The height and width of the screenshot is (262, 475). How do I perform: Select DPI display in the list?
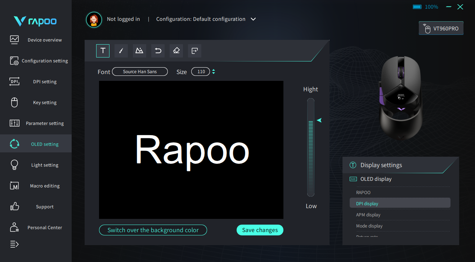tap(400, 203)
